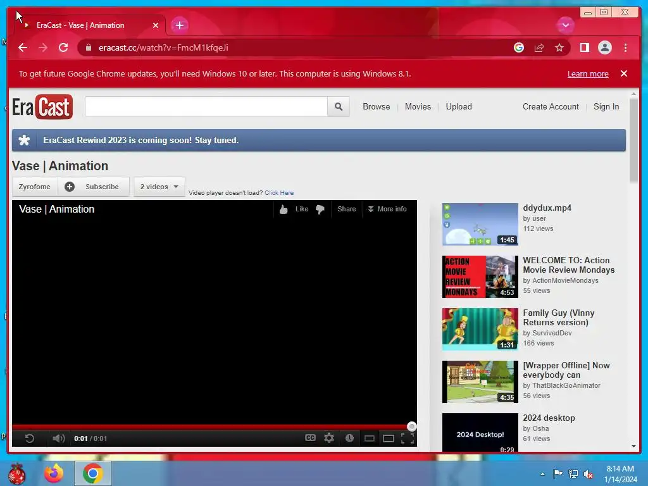
Task: Open the network tray icon
Action: coord(573,474)
